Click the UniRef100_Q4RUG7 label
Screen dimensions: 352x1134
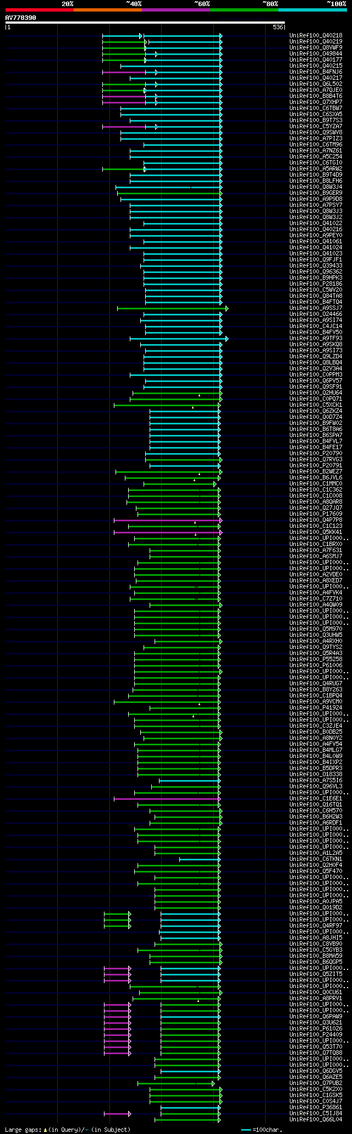(316, 683)
